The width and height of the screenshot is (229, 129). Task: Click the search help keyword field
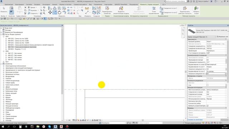coord(176,1)
